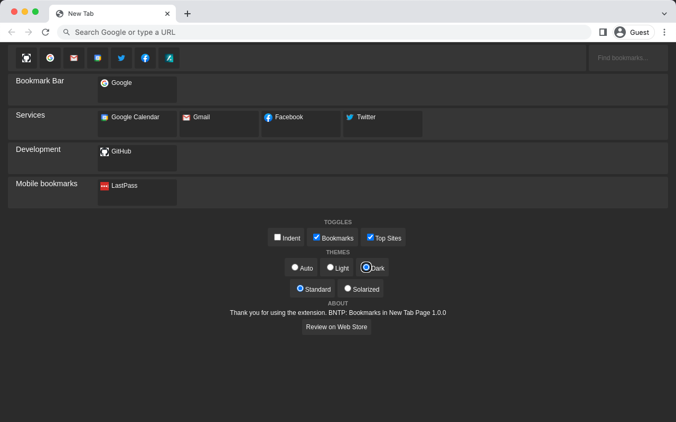Select the New Tab browser tab
This screenshot has width=676, height=422.
106,13
